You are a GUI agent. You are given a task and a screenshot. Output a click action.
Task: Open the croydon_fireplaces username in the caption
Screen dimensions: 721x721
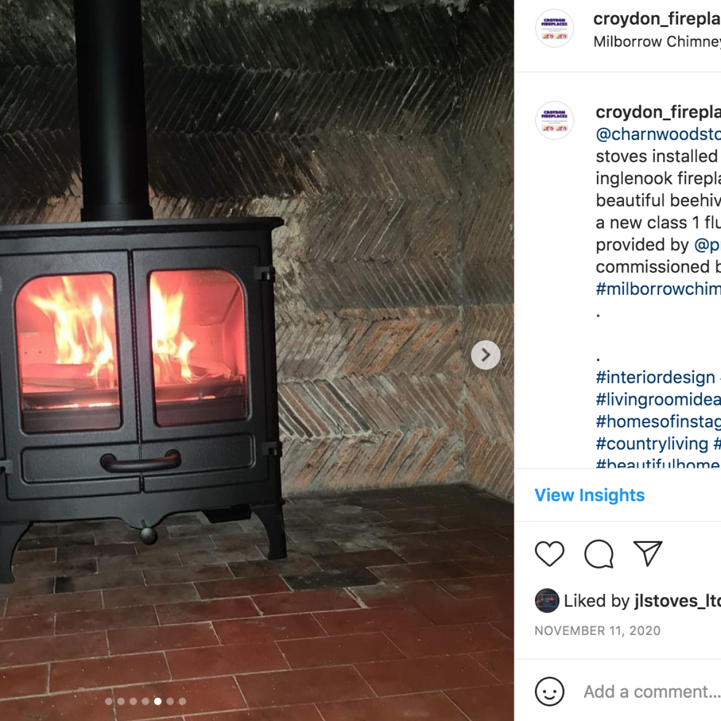(658, 112)
